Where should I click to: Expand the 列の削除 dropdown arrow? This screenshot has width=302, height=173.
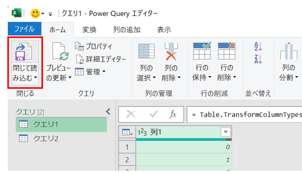(x=179, y=77)
